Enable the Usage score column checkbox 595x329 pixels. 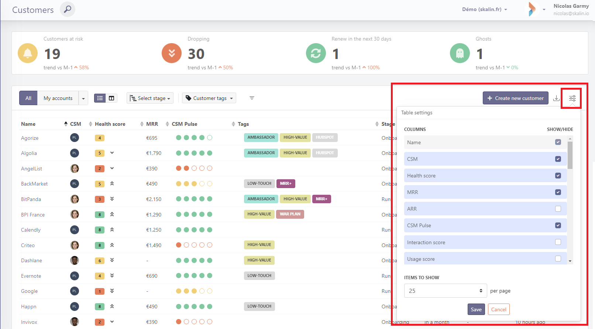(558, 259)
